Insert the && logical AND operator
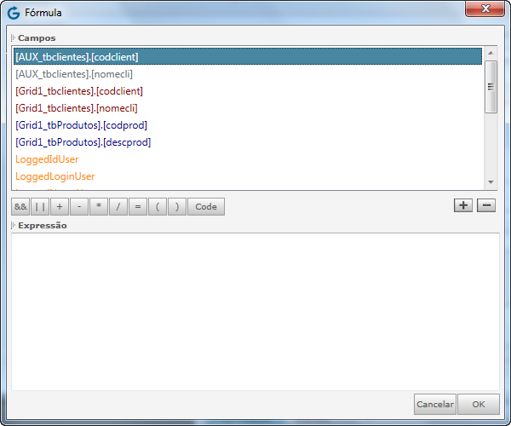This screenshot has height=426, width=511. (x=20, y=206)
